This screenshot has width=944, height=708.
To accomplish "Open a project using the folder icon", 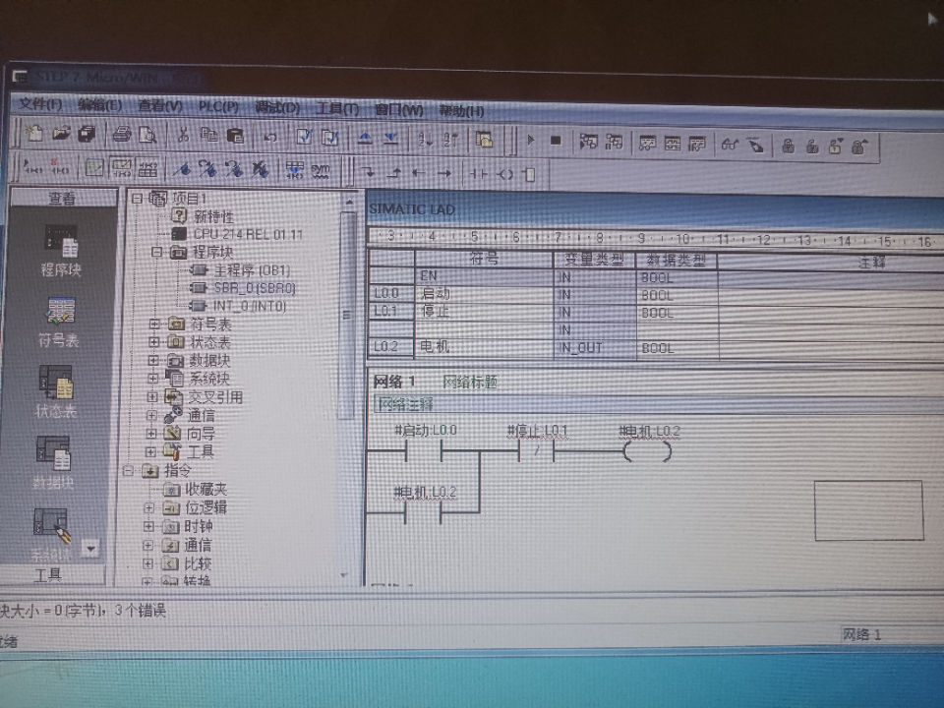I will click(x=61, y=134).
